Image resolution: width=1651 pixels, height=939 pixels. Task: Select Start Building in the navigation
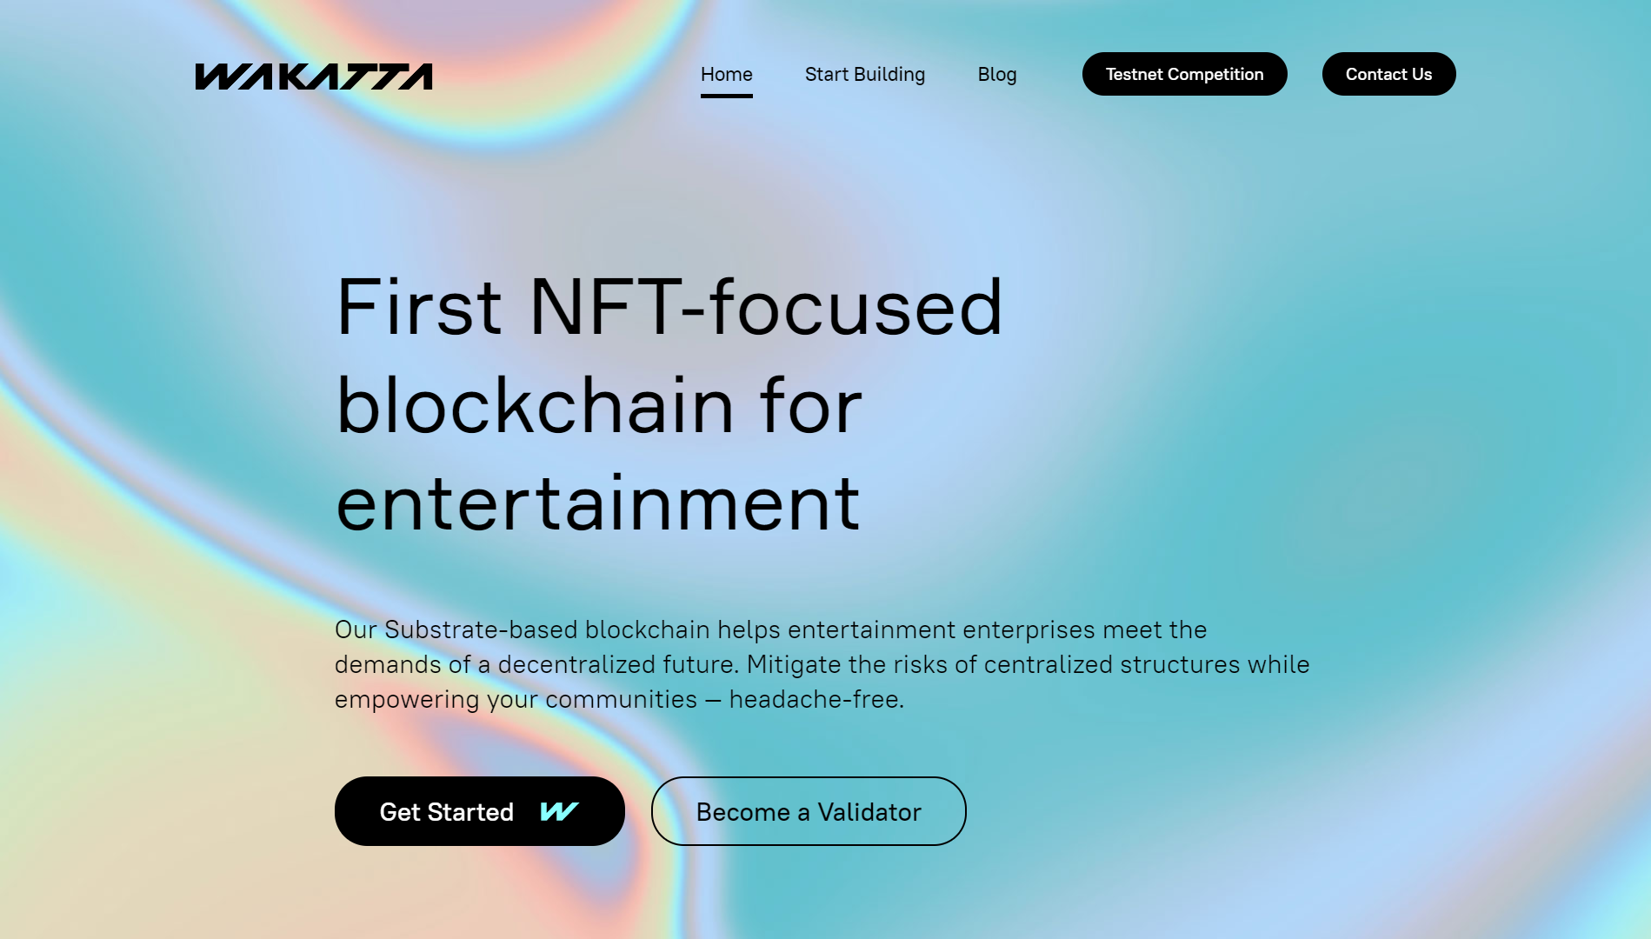(865, 75)
